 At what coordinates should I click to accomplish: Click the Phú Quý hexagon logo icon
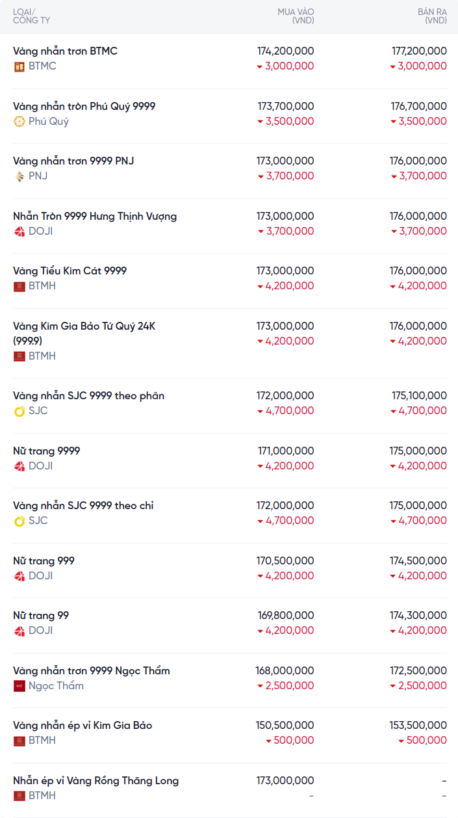tap(19, 122)
